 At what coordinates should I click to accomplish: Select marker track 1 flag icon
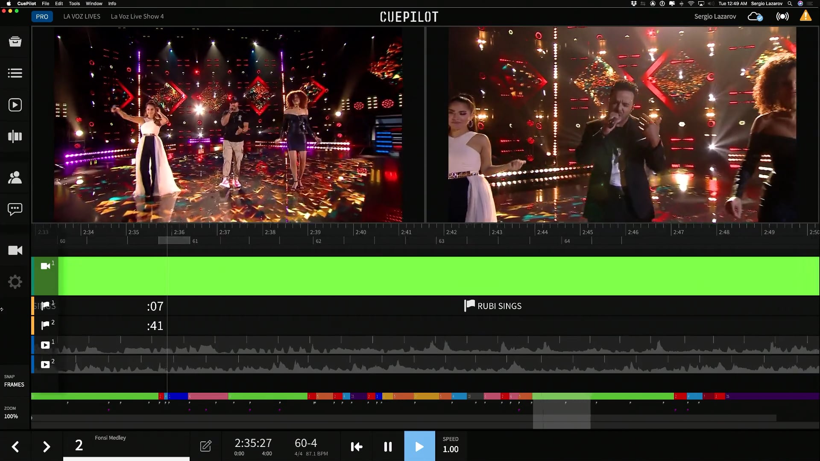45,306
